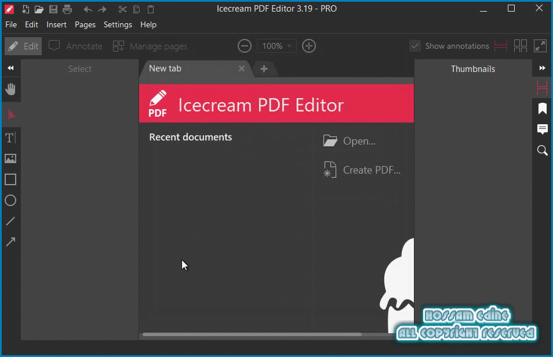
Task: Switch to Edit mode
Action: point(23,46)
